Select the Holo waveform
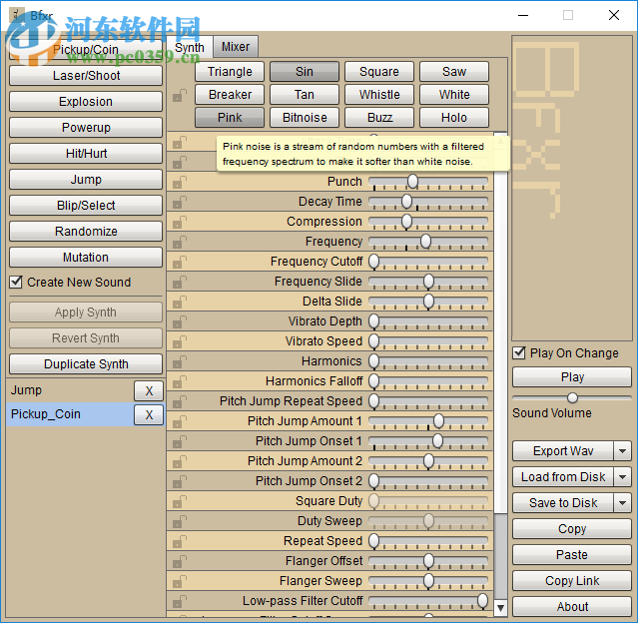 pos(454,118)
